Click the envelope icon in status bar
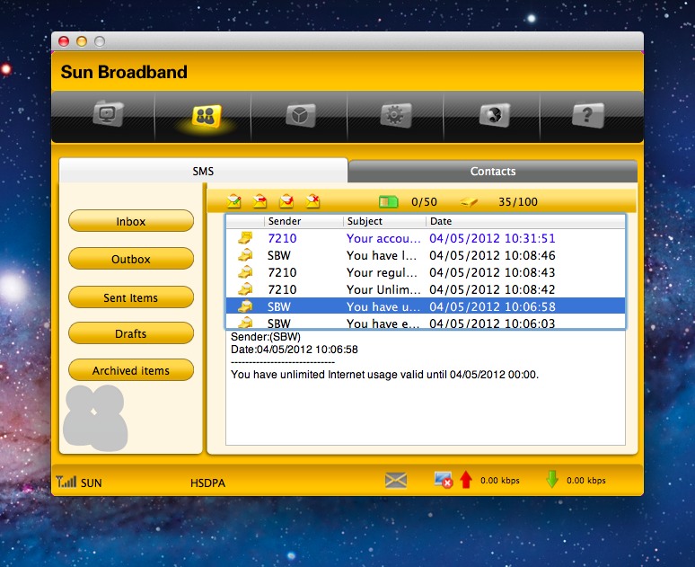Screen dimensions: 695x567 [x=396, y=481]
